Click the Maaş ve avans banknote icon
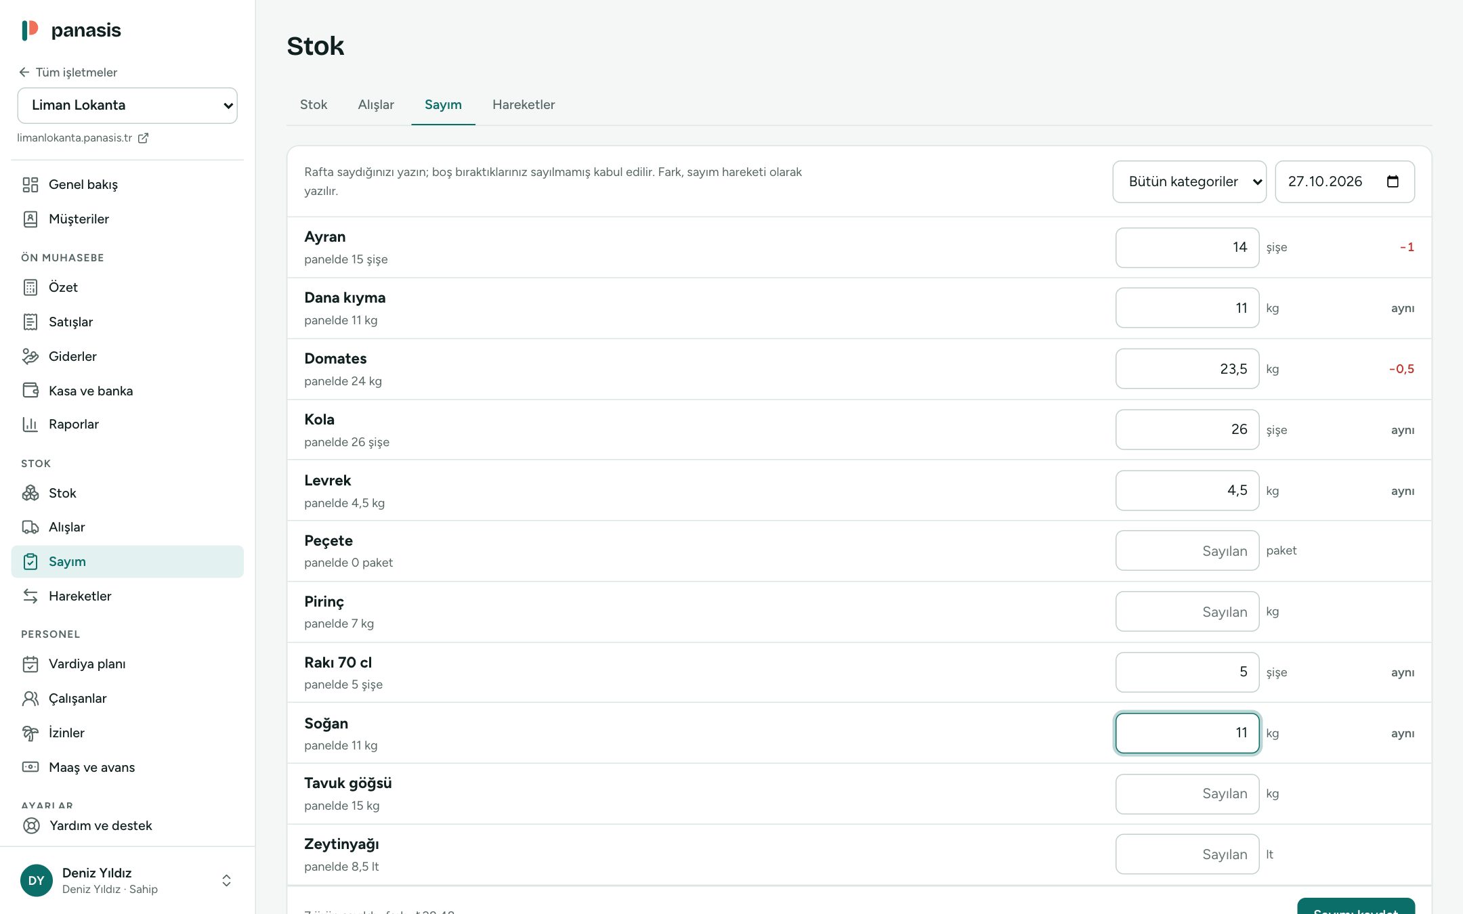1463x914 pixels. coord(30,768)
